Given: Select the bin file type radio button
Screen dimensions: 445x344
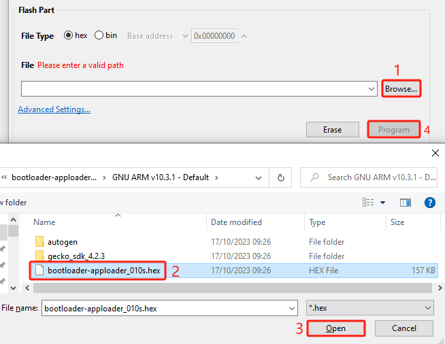Looking at the screenshot, I should tap(99, 35).
